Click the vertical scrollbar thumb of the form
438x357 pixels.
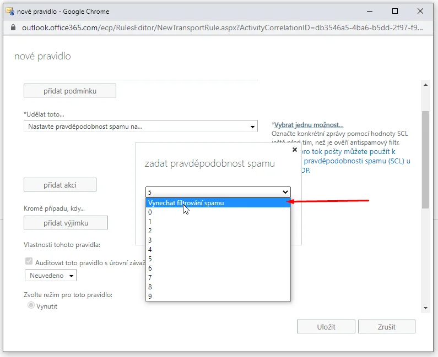[425, 160]
